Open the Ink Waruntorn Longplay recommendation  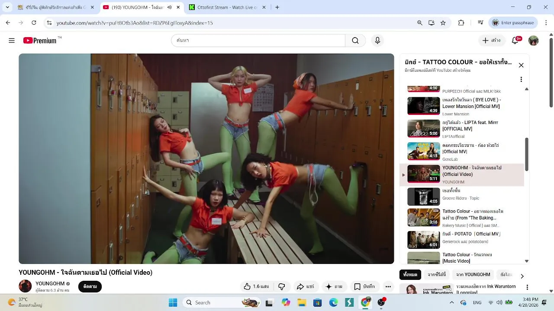461,289
